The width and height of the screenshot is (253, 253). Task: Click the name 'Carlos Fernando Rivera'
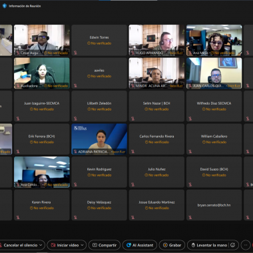click(x=156, y=136)
